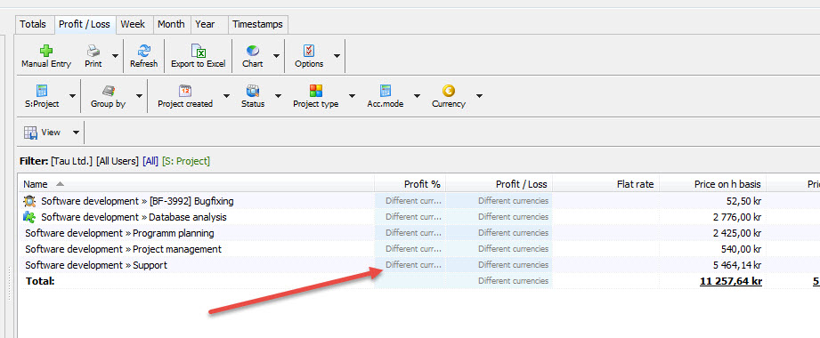Open the Chart pie icon
This screenshot has width=820, height=338.
click(x=253, y=51)
